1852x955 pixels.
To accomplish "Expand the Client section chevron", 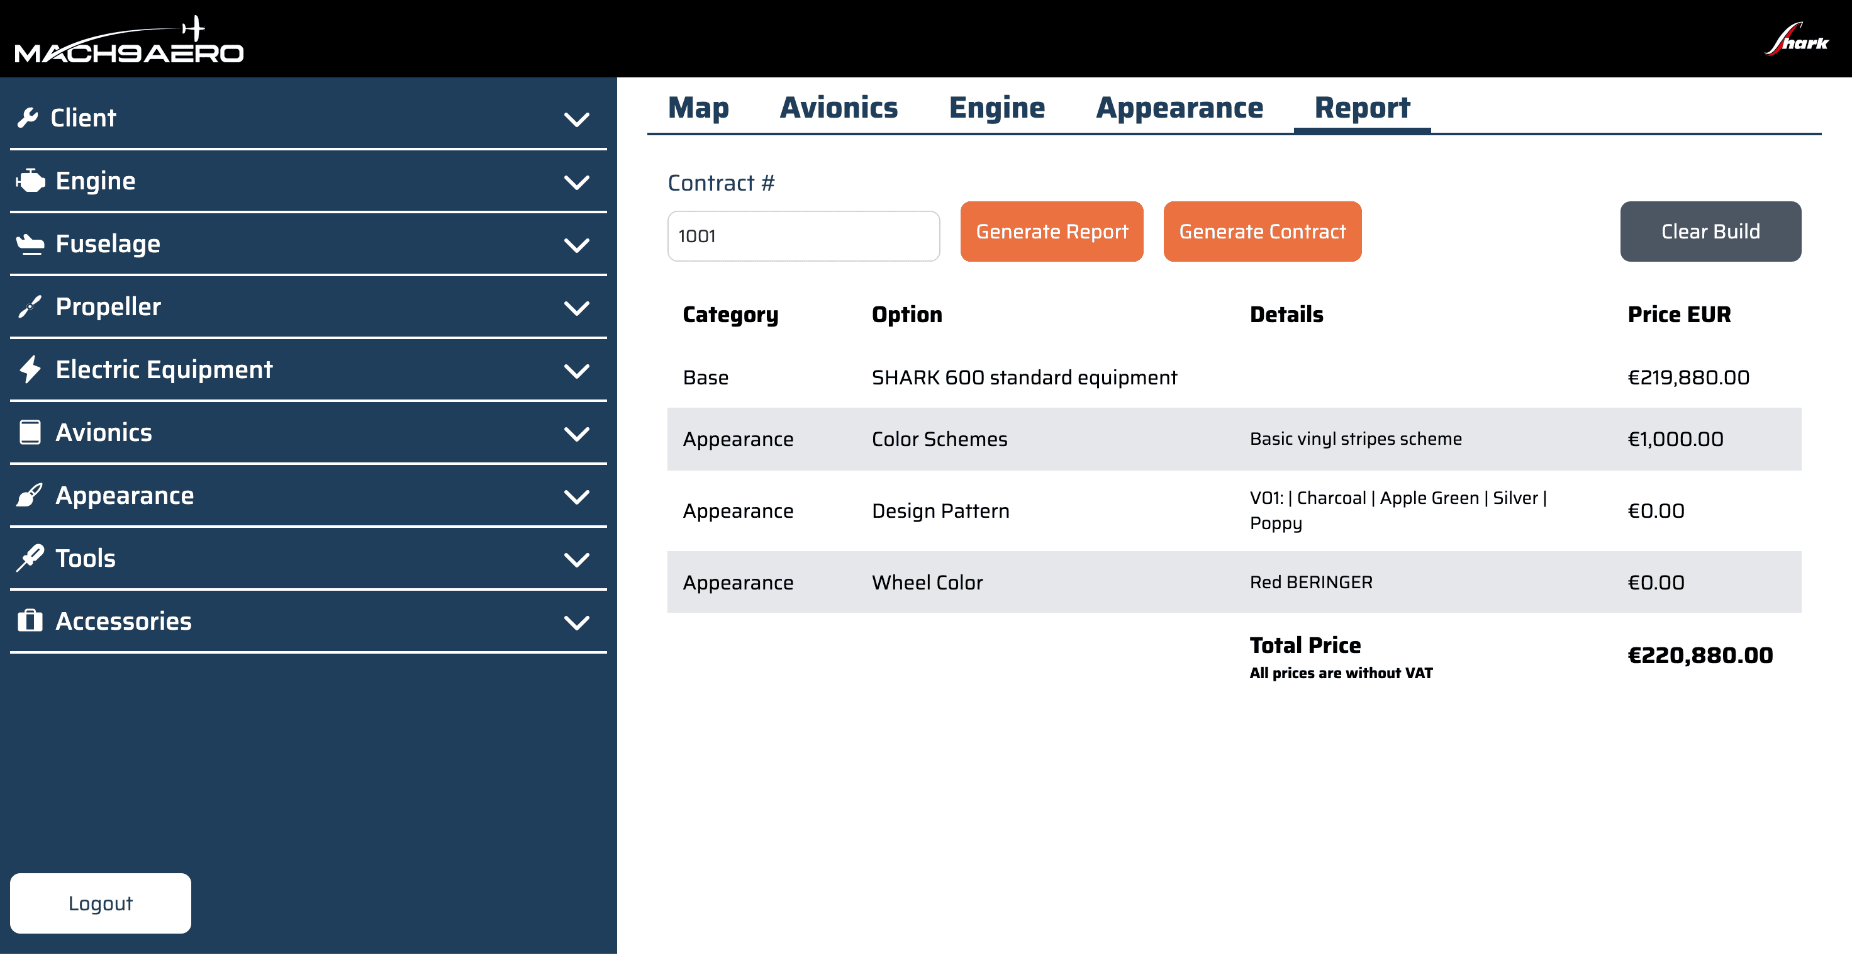I will 576,119.
